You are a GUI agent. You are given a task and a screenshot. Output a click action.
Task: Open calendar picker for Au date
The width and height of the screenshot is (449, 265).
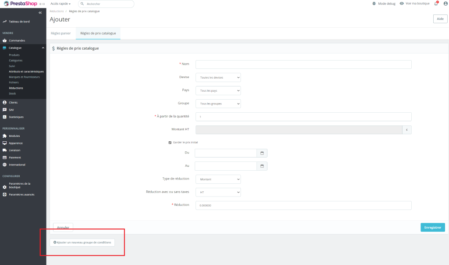[262, 166]
